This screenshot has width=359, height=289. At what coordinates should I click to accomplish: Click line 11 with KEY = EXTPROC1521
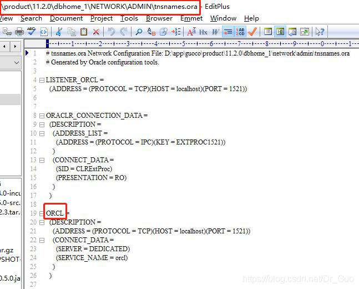click(141, 142)
